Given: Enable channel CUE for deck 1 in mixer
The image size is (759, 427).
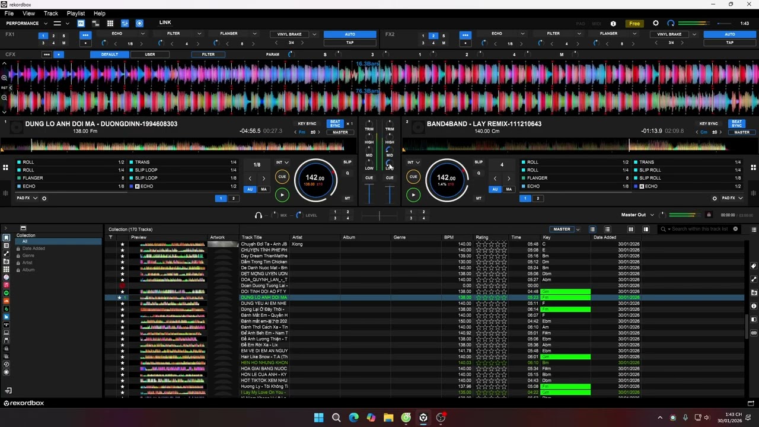Looking at the screenshot, I should [x=369, y=178].
